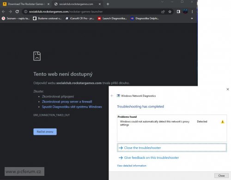The height and width of the screenshot is (180, 231).
Task: Close the Download The Rockstar Games tab
Action: click(x=49, y=4)
